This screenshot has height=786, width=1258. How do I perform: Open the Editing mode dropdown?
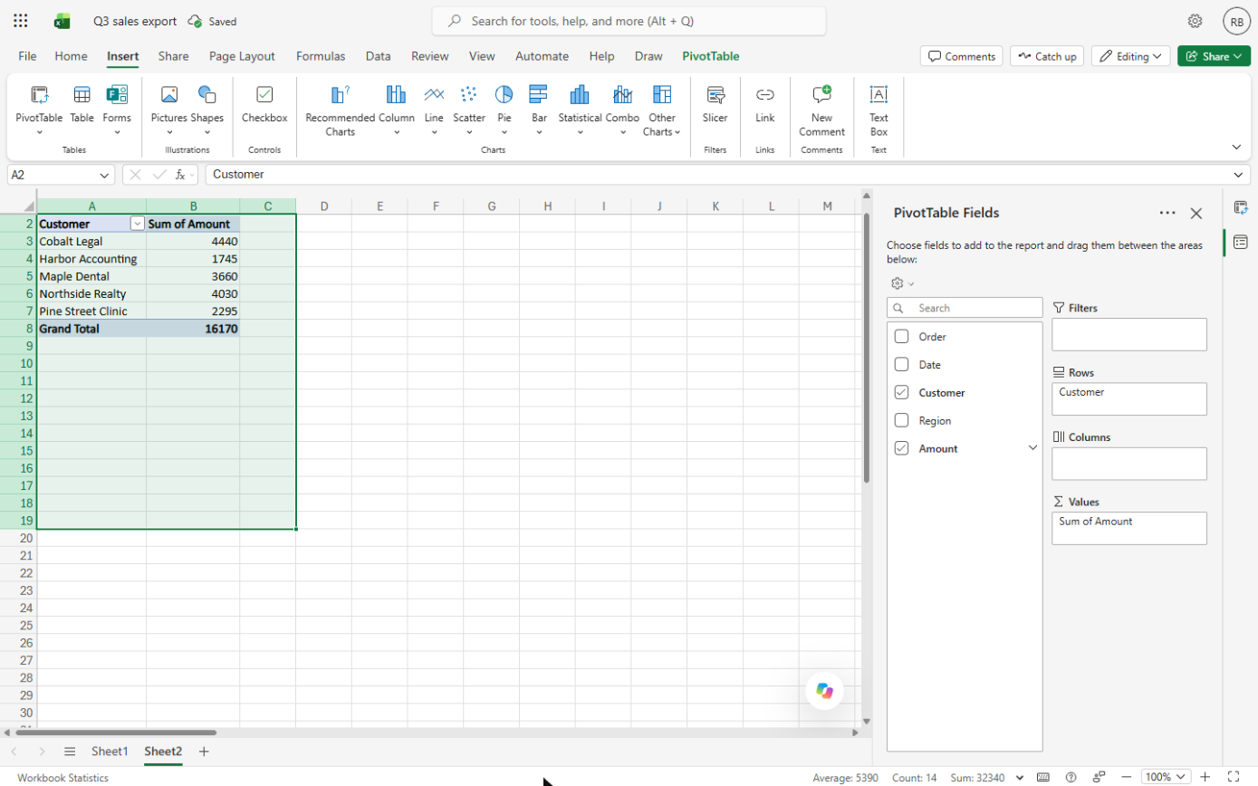point(1130,56)
